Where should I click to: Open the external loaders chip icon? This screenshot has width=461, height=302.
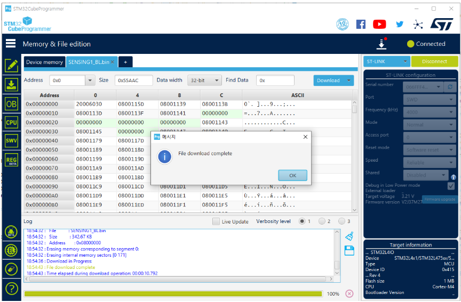pos(11,251)
